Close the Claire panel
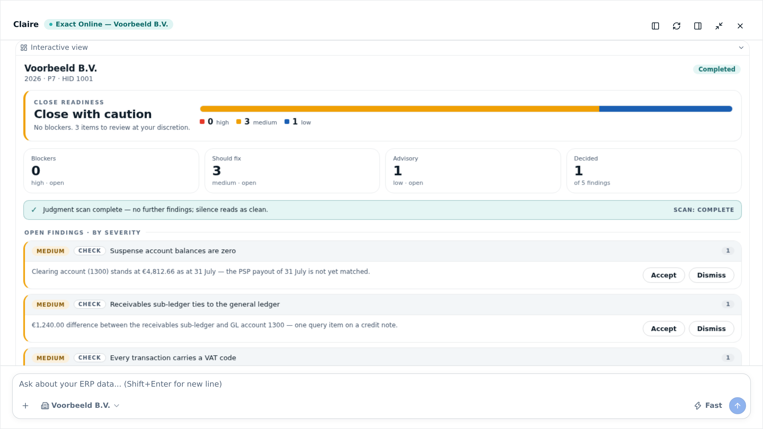The image size is (763, 429). (x=740, y=26)
